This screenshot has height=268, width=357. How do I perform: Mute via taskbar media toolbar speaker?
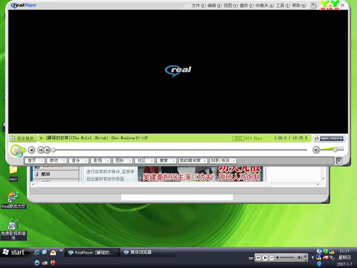[278, 258]
